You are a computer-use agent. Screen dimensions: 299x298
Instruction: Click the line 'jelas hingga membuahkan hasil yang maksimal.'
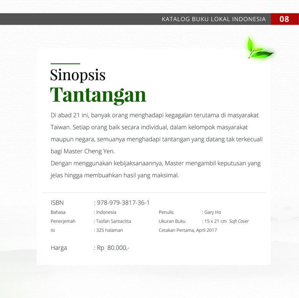pyautogui.click(x=115, y=175)
